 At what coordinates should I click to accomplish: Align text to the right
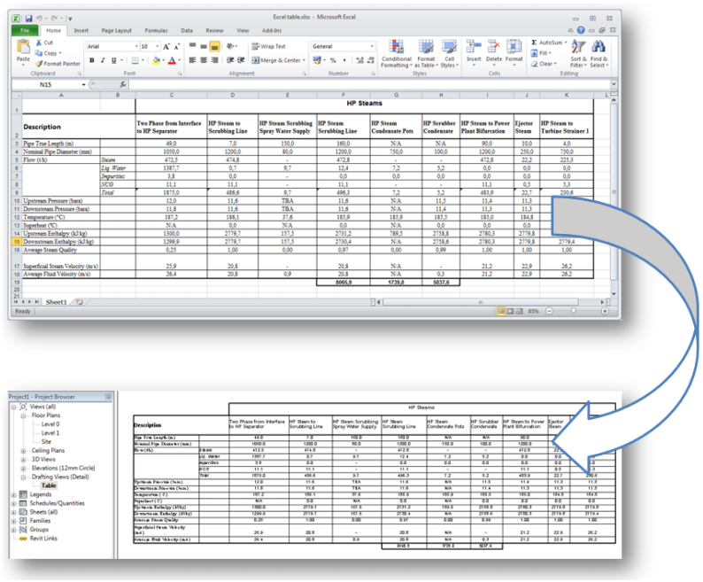tap(215, 60)
